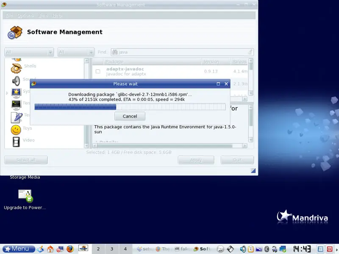Click the red logout button in panel
The width and height of the screenshot is (339, 254).
point(330,249)
